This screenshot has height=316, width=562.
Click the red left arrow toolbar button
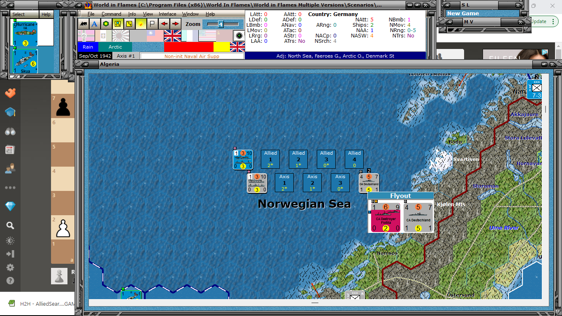click(164, 24)
